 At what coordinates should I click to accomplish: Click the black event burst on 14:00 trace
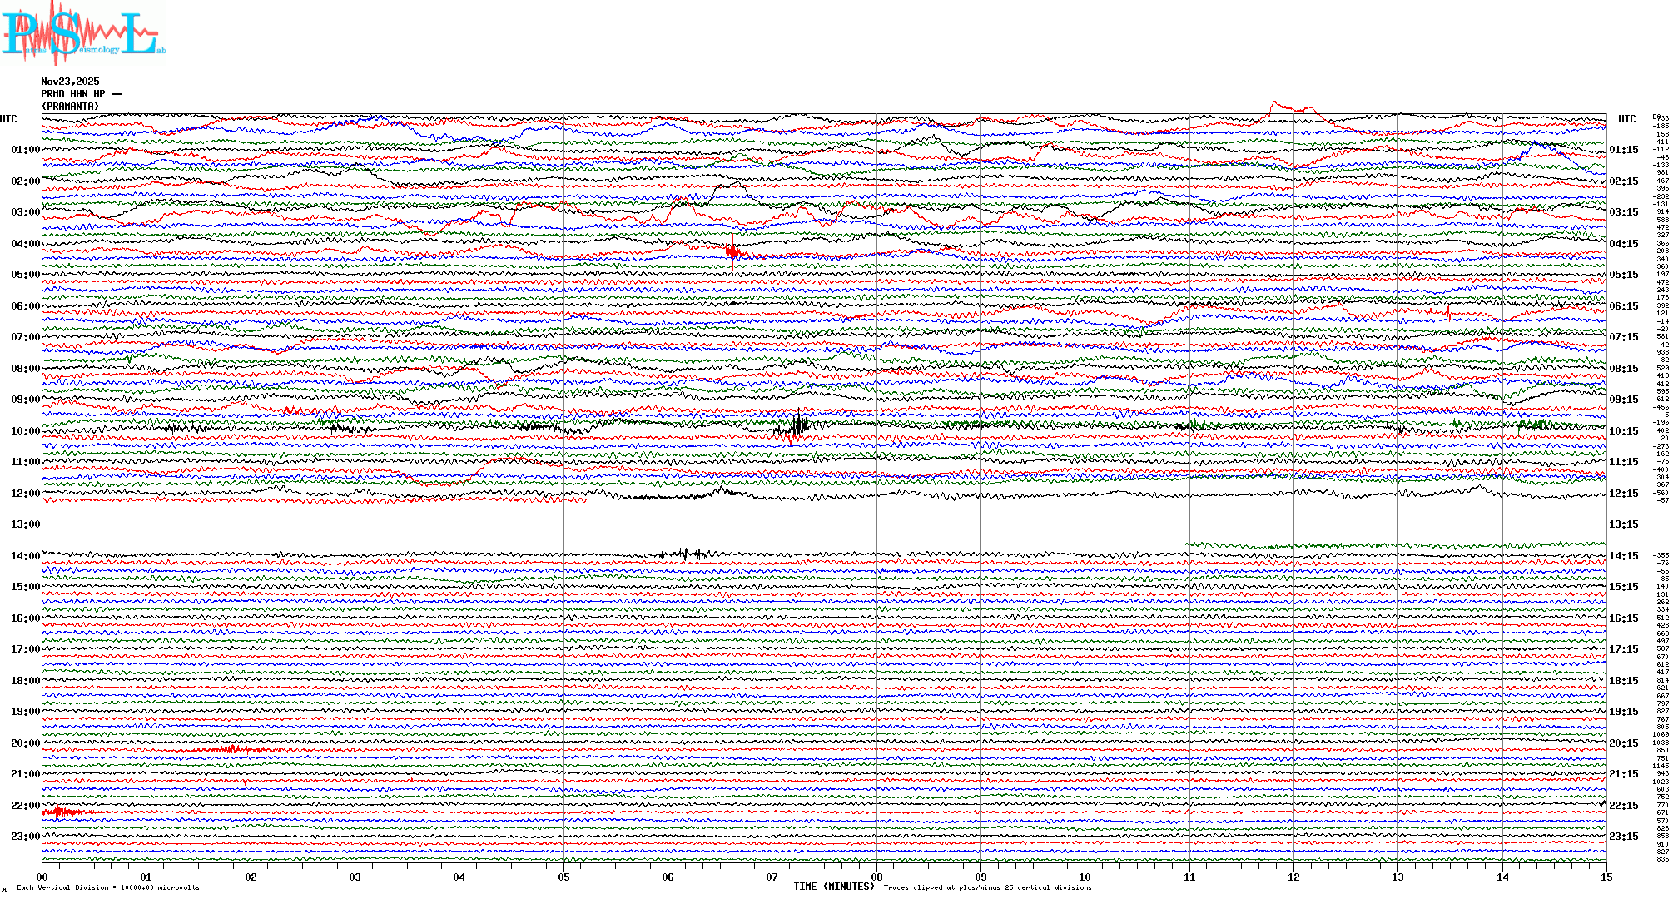pos(684,554)
